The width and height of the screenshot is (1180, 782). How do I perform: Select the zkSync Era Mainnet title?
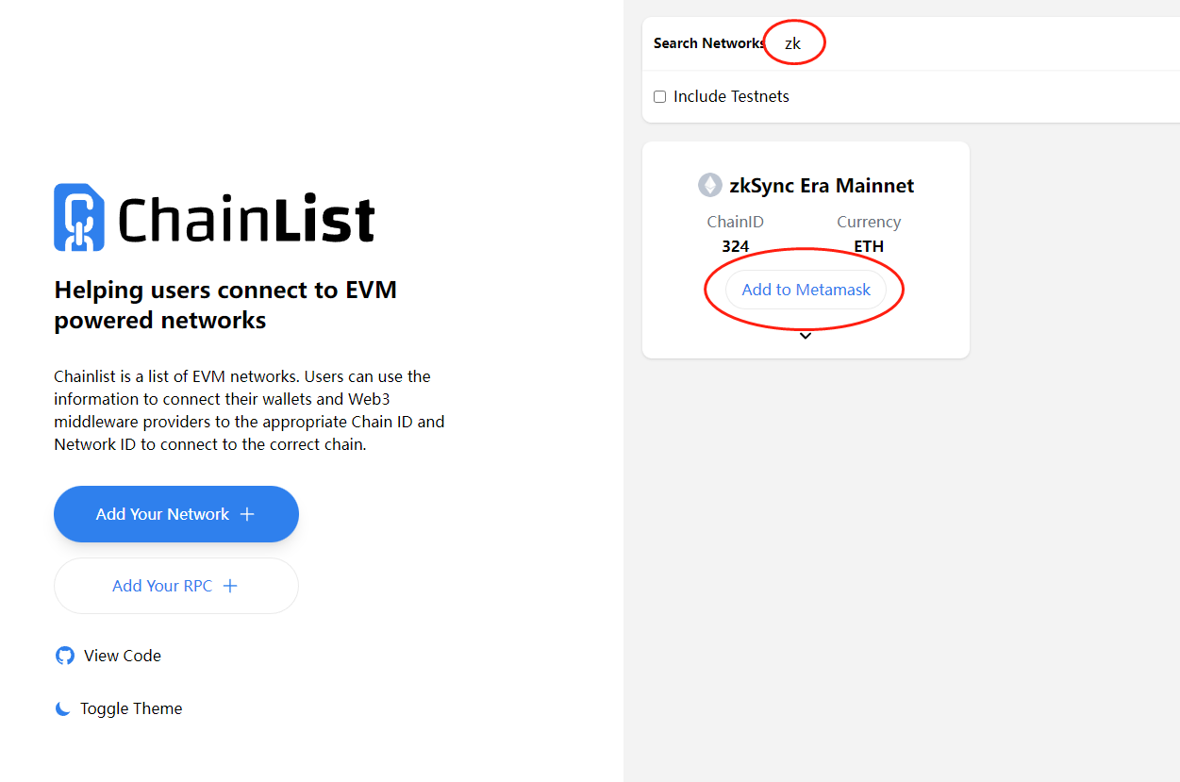[822, 185]
